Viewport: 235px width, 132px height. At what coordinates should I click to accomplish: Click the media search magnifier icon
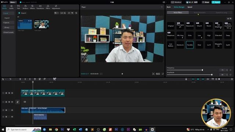(x=76, y=13)
